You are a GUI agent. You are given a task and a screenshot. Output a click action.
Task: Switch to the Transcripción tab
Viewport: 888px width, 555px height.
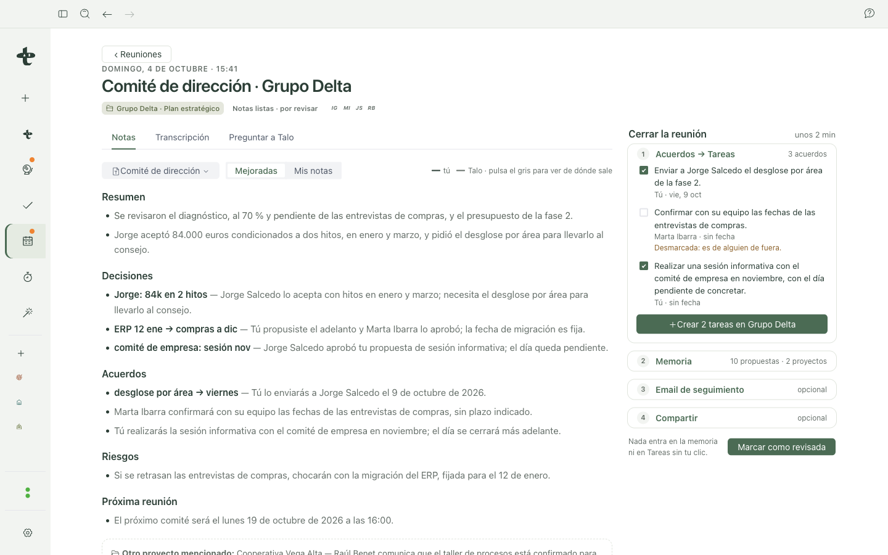182,138
